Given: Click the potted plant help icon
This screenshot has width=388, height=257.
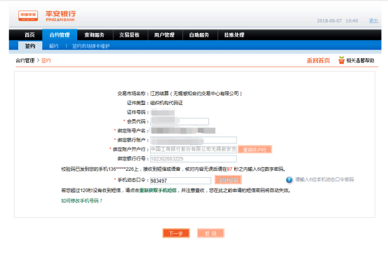Looking at the screenshot, I should coord(342,60).
